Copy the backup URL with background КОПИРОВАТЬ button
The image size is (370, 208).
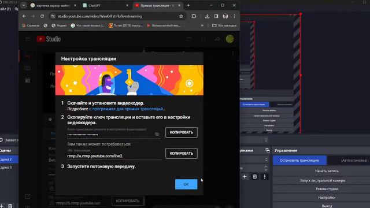point(128,201)
